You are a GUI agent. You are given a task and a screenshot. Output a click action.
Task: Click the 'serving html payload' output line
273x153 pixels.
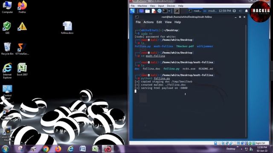point(161,88)
